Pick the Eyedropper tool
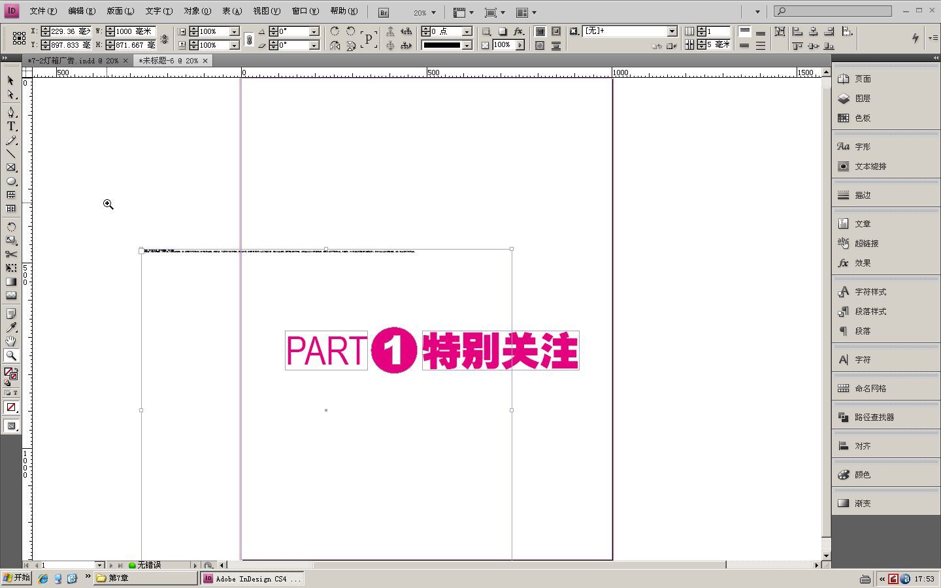Screen dimensions: 941x588 pyautogui.click(x=11, y=327)
